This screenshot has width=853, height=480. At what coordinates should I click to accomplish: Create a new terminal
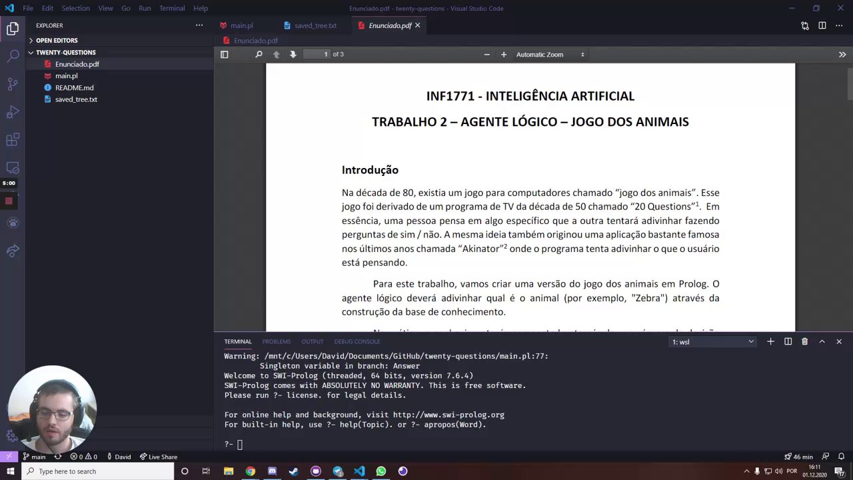coord(770,341)
